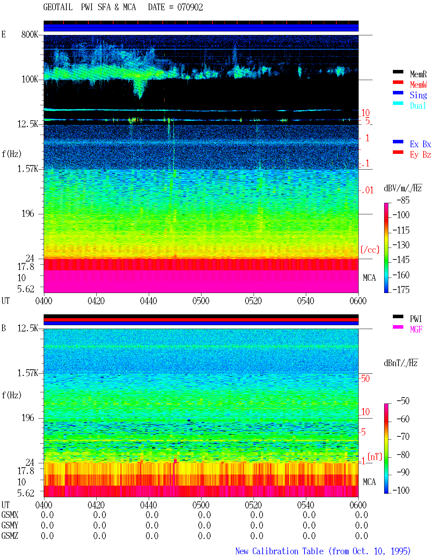Click the black MemR legend swatch
Image resolution: width=447 pixels, height=557 pixels.
point(398,72)
